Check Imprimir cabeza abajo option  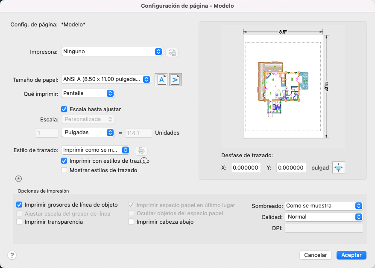coord(131,222)
